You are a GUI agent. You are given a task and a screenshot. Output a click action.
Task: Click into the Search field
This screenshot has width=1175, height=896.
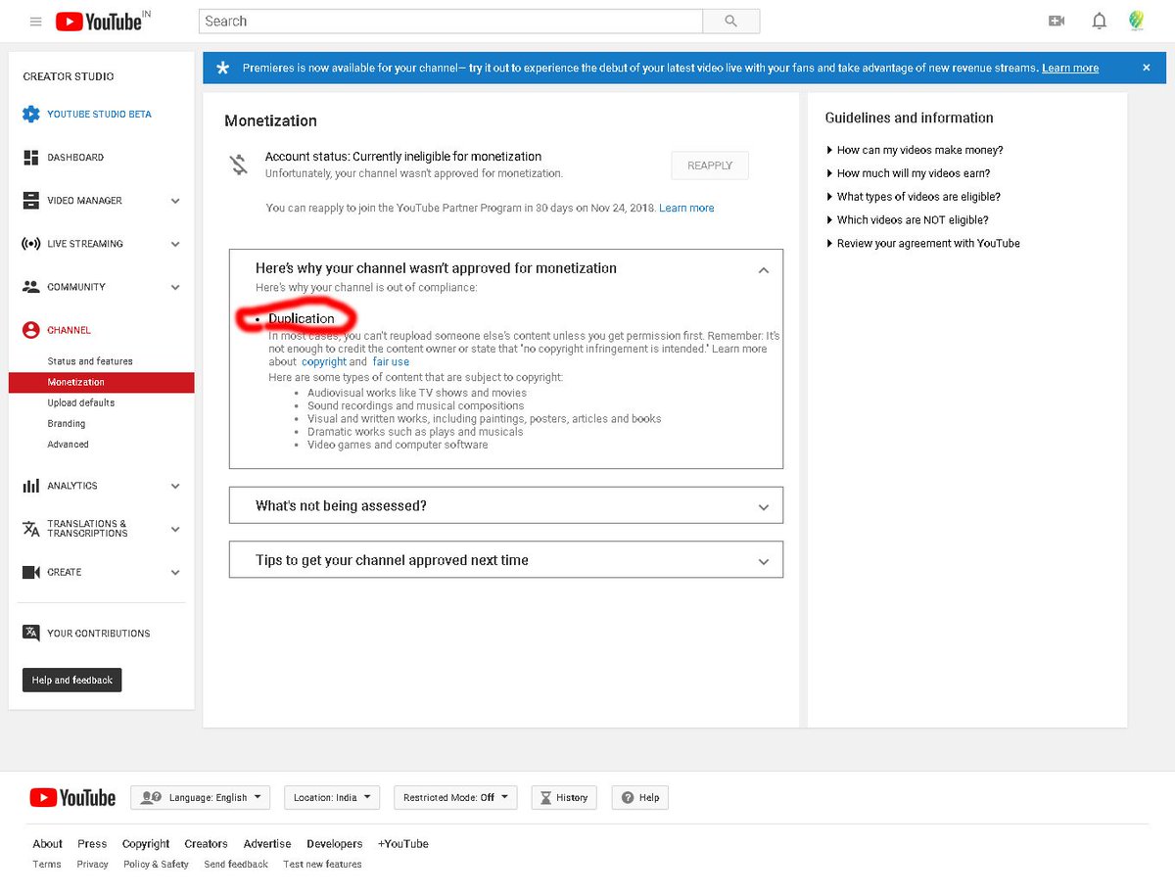[x=450, y=22]
